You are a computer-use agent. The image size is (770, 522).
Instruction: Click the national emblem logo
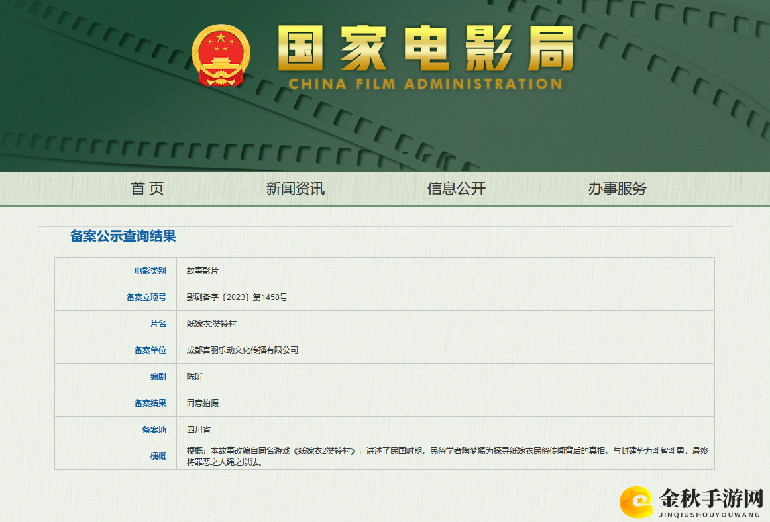tap(221, 56)
